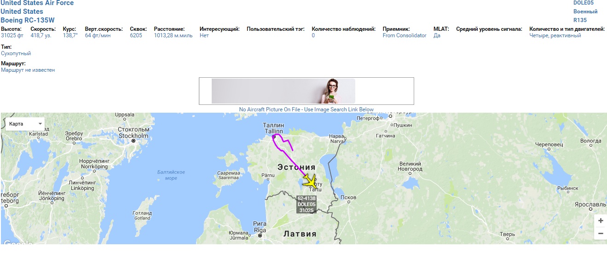Click the altitude value 31025 фт
This screenshot has width=607, height=253.
(12, 35)
